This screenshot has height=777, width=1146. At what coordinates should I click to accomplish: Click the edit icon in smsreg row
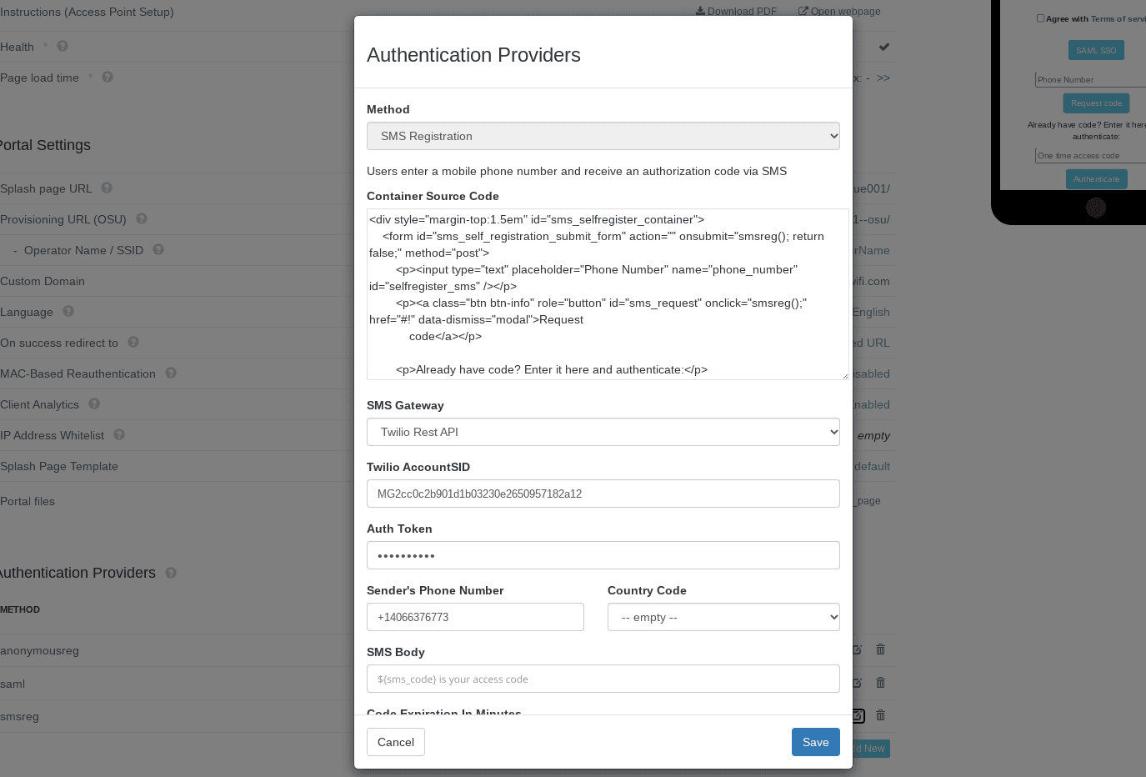click(x=858, y=715)
